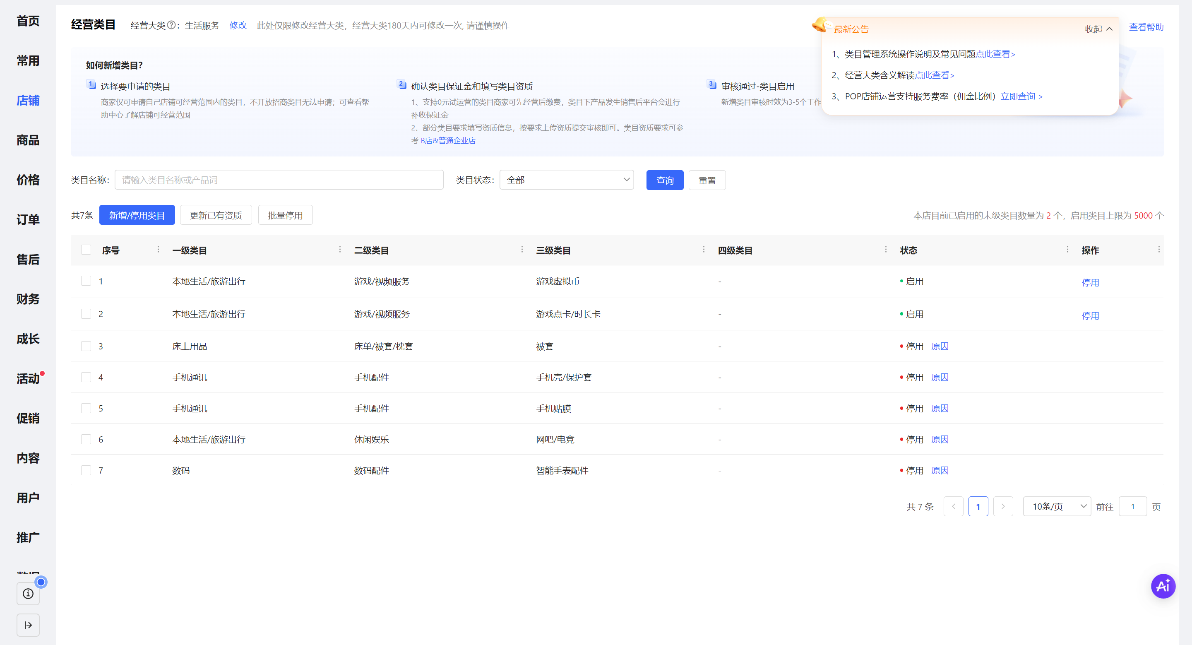Open 售后 in the sidebar
The width and height of the screenshot is (1192, 645).
point(28,260)
